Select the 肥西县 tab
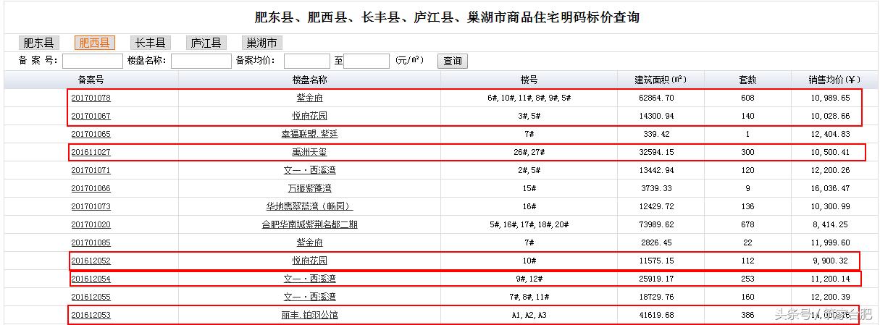The height and width of the screenshot is (325, 880). tap(94, 43)
